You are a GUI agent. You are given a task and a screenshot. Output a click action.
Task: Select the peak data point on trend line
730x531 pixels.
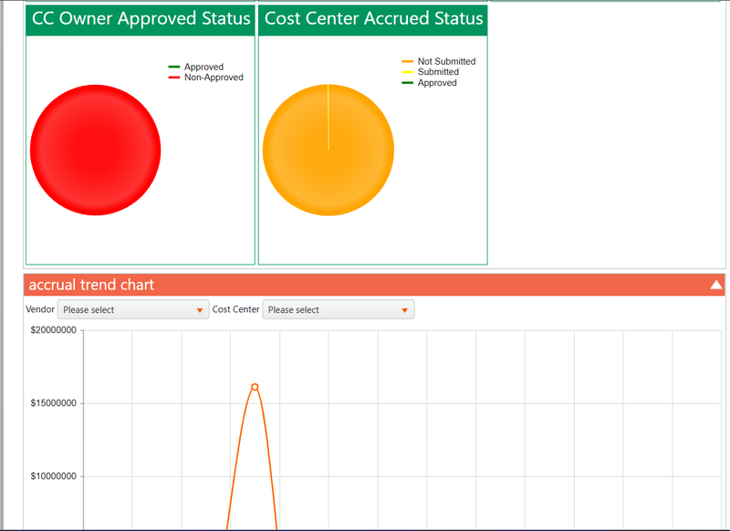click(255, 387)
